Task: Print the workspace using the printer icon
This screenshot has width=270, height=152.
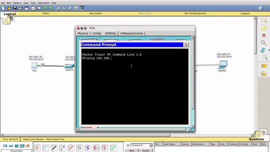Action: click(21, 8)
